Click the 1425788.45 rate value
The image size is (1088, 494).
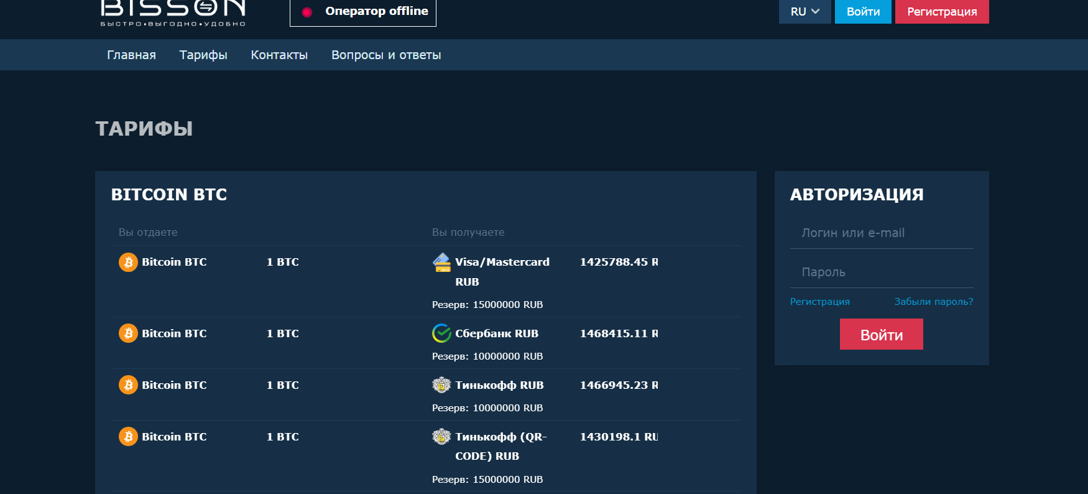tap(619, 262)
